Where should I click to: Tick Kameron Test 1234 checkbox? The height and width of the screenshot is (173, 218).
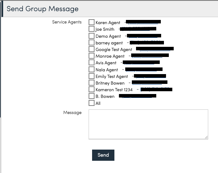coord(91,89)
